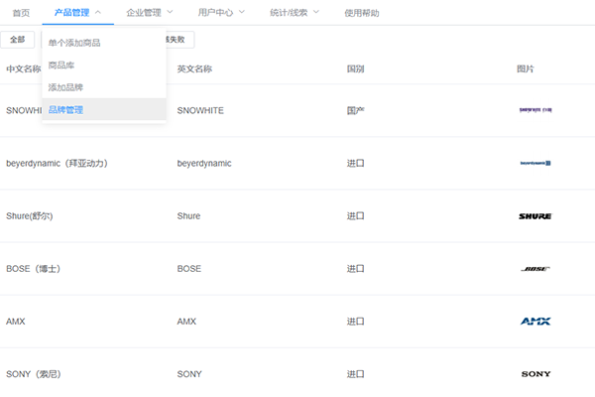Expand the 用户中心 chevron arrow
The height and width of the screenshot is (397, 595).
(x=242, y=12)
